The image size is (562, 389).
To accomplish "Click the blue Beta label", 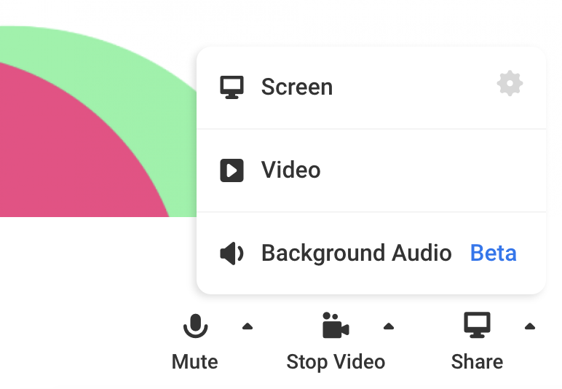I will (493, 253).
